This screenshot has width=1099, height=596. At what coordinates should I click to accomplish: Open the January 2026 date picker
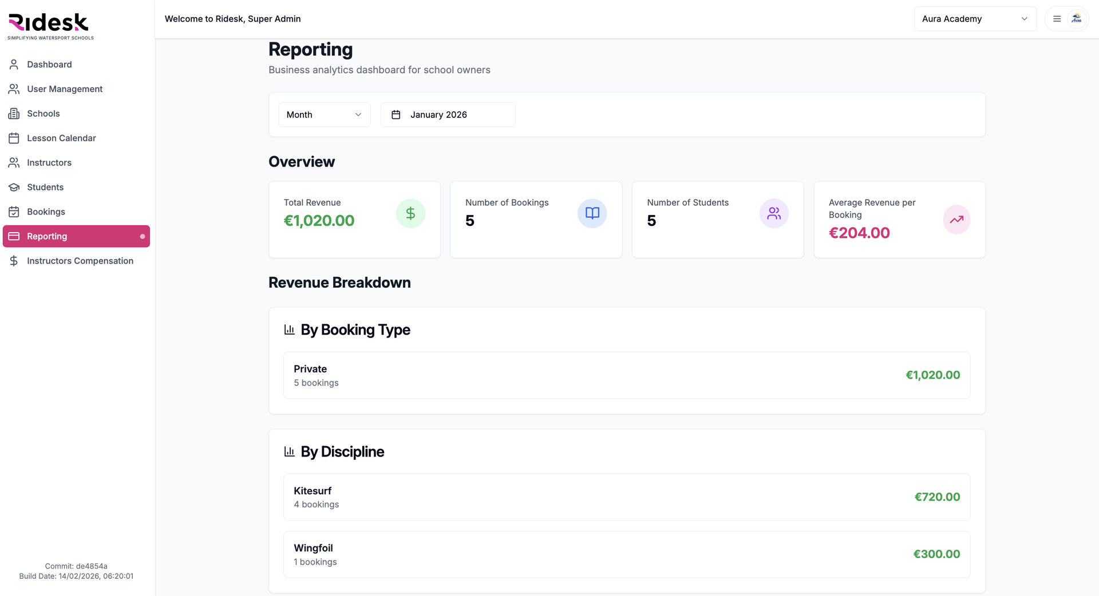[448, 115]
